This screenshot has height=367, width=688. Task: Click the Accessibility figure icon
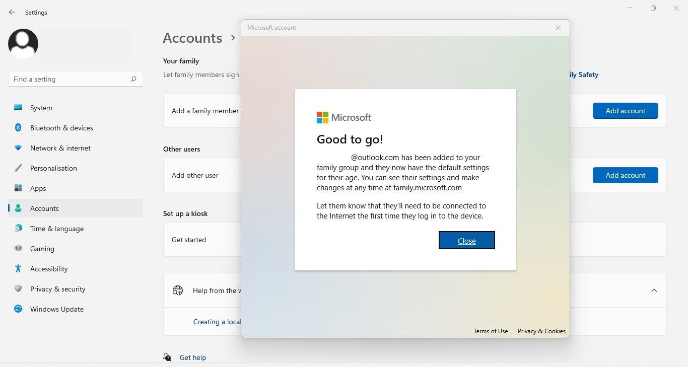18,269
